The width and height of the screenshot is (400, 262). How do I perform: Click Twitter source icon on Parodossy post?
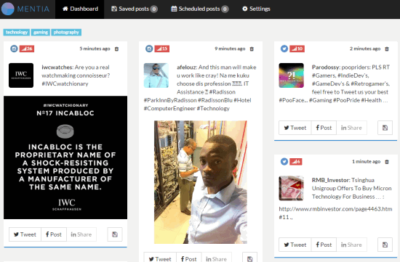[x=284, y=49]
